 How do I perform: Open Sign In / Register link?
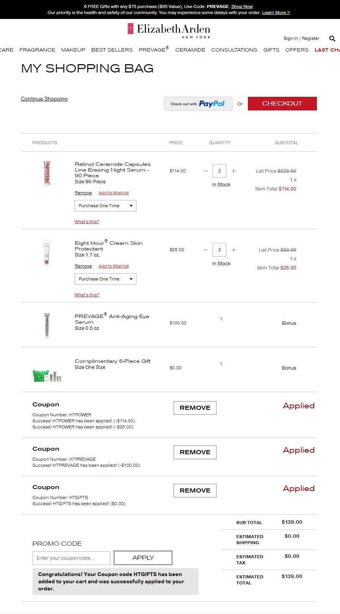[x=301, y=38]
